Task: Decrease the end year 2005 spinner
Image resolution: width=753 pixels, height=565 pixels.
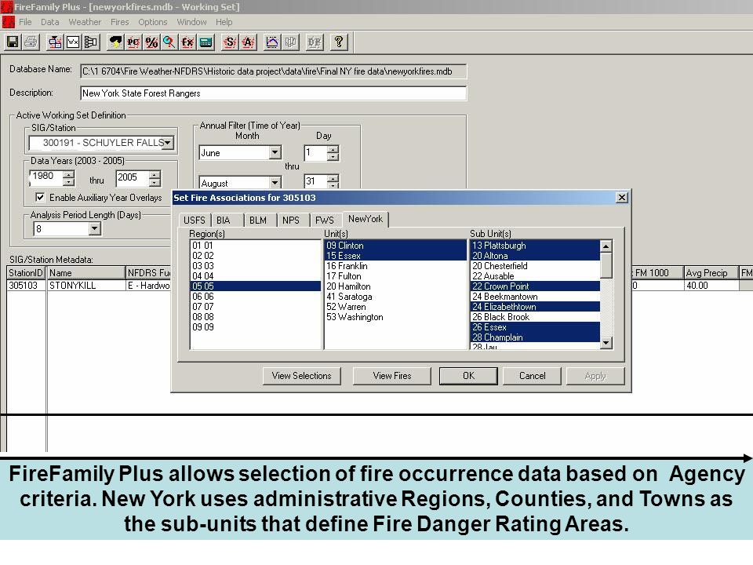Action: coord(155,183)
